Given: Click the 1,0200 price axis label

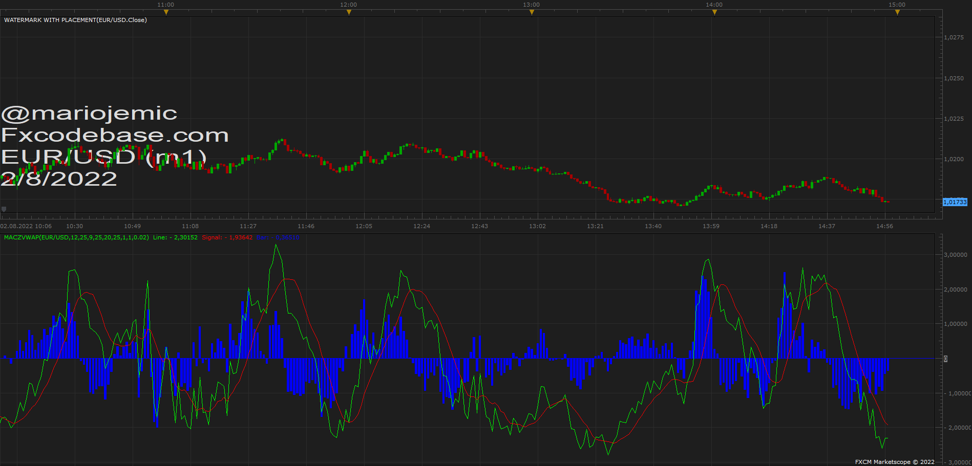Looking at the screenshot, I should 954,159.
